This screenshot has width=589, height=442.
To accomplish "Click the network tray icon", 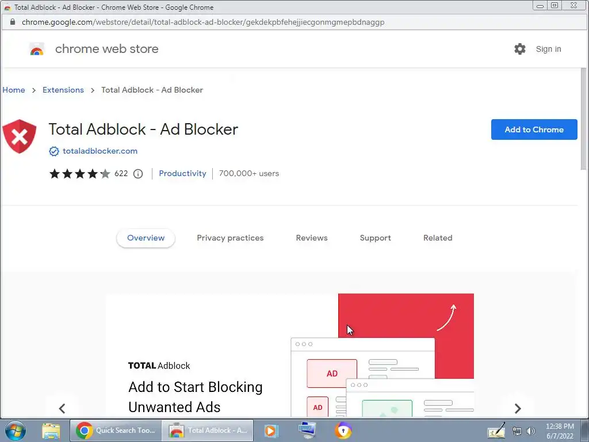I will (517, 431).
